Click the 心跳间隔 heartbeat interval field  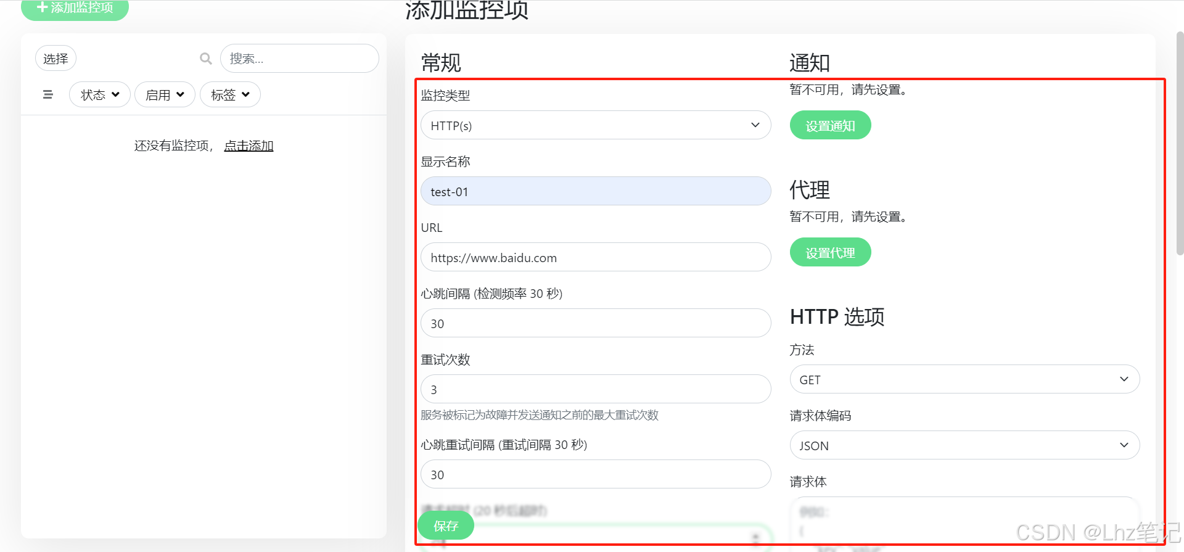click(x=596, y=323)
